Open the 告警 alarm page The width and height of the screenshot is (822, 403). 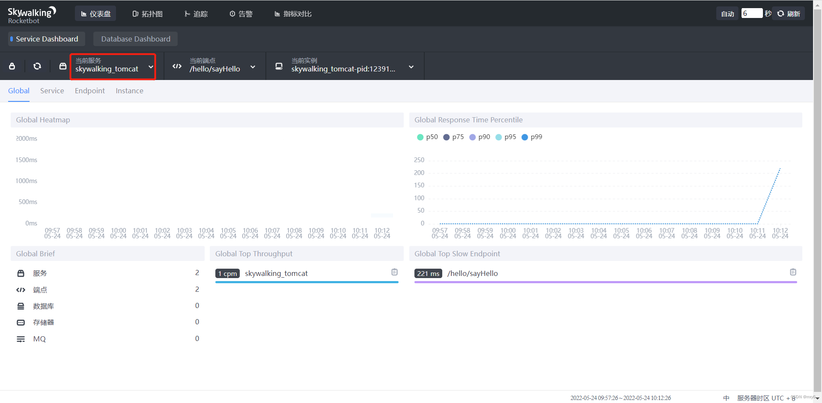pos(241,14)
